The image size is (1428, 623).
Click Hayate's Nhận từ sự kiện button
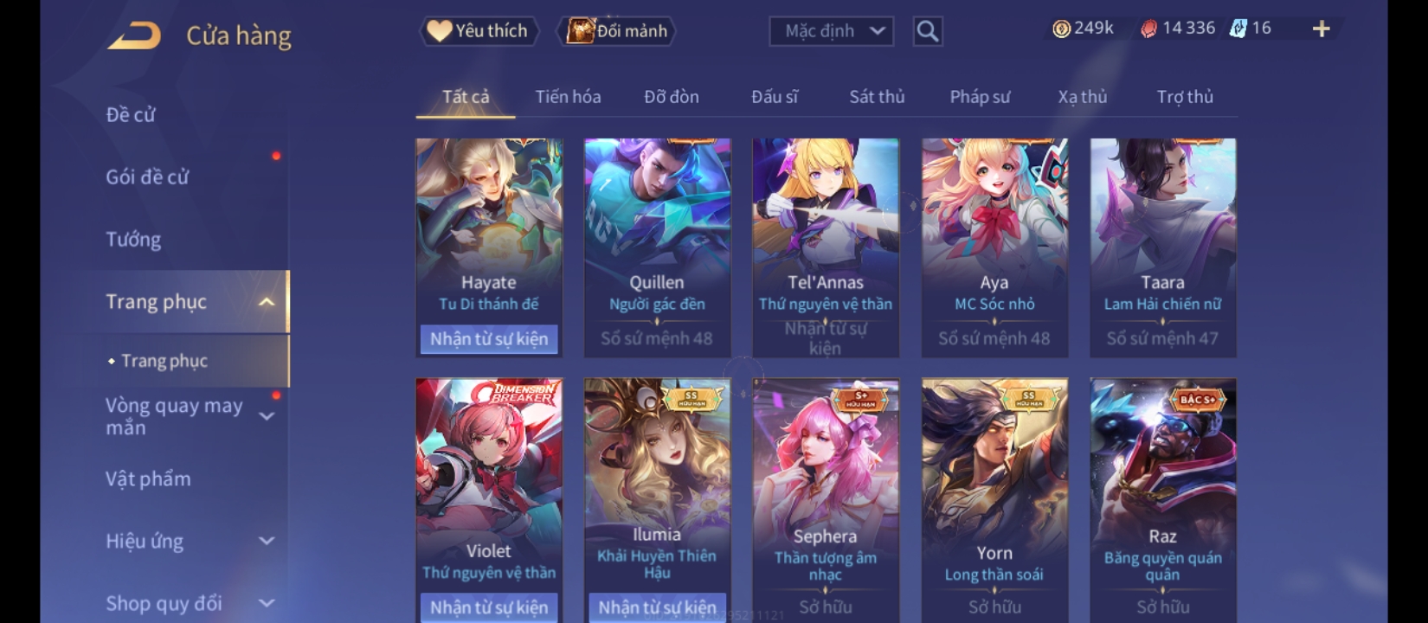(489, 339)
